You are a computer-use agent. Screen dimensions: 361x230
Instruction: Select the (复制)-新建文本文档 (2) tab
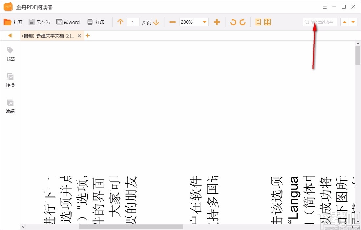click(48, 36)
